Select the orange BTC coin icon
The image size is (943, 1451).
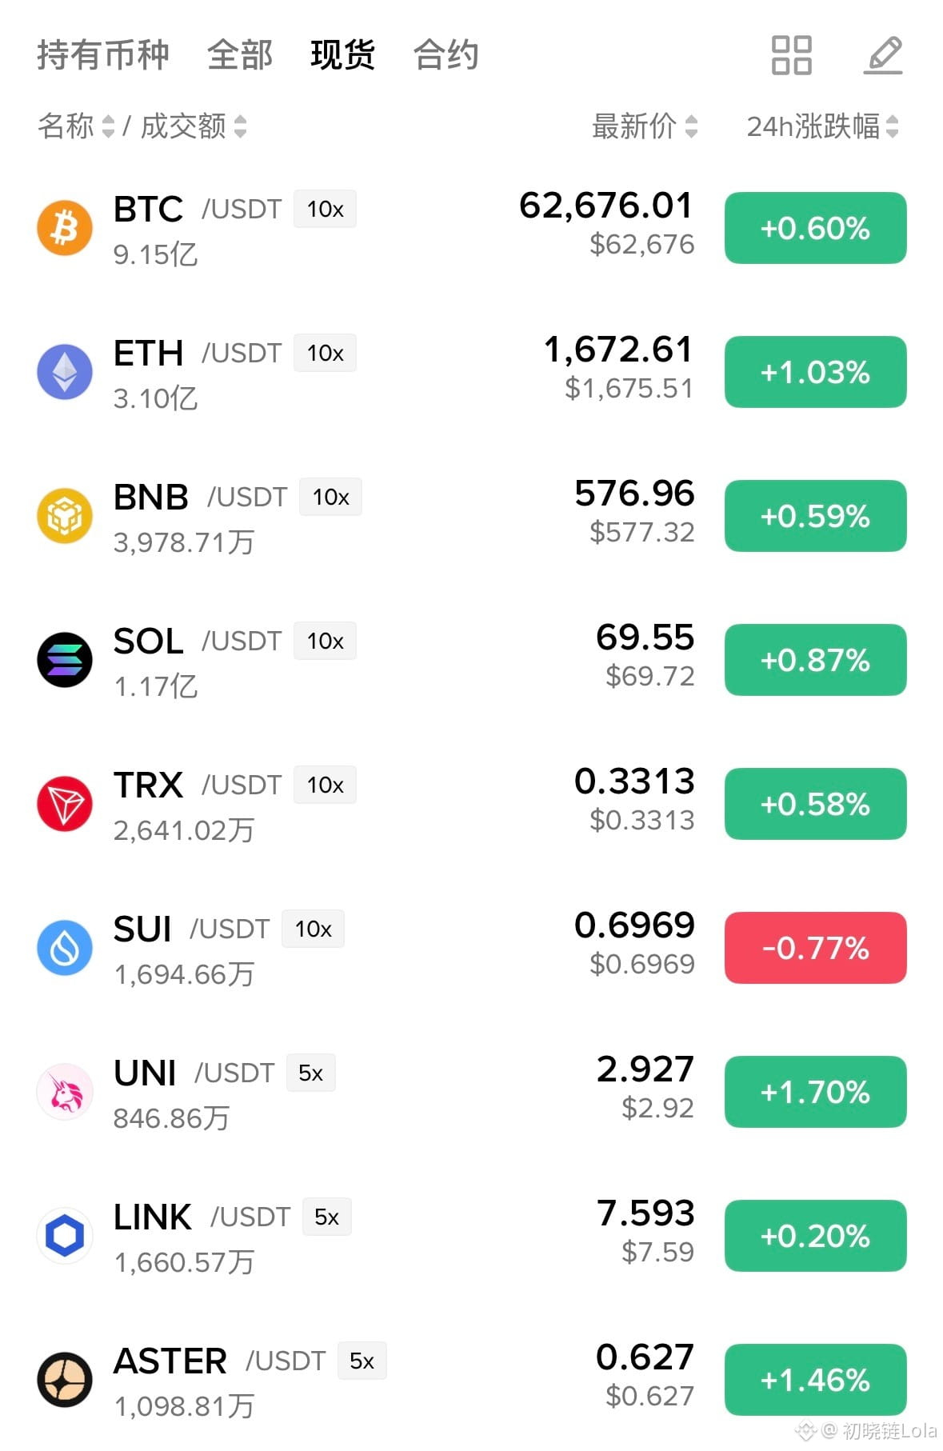65,228
